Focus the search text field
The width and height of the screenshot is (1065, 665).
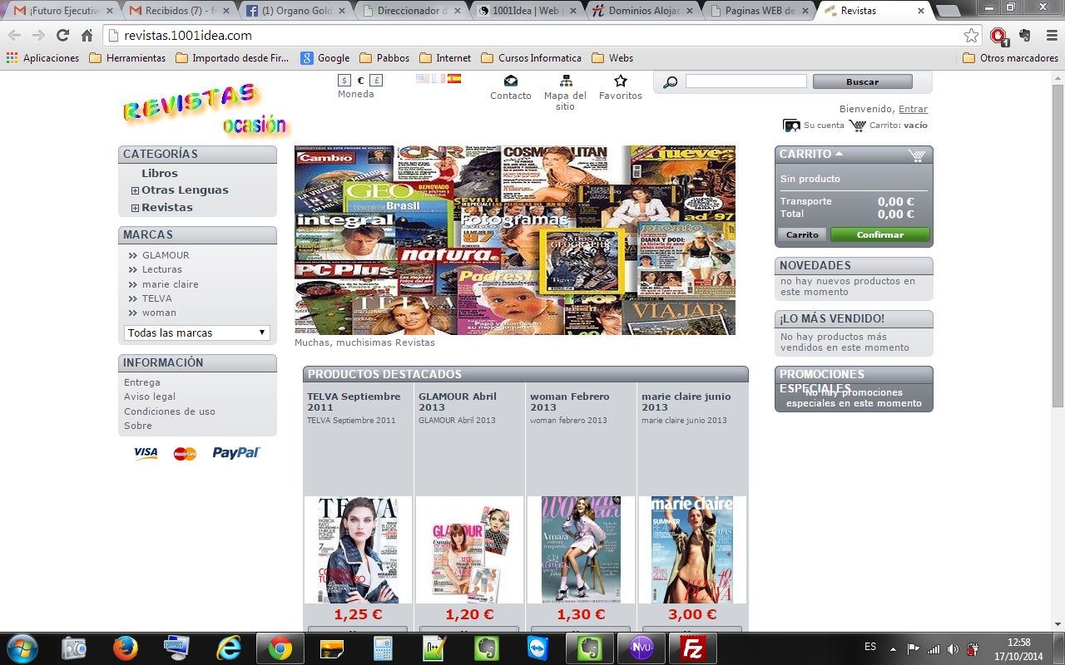(x=746, y=81)
